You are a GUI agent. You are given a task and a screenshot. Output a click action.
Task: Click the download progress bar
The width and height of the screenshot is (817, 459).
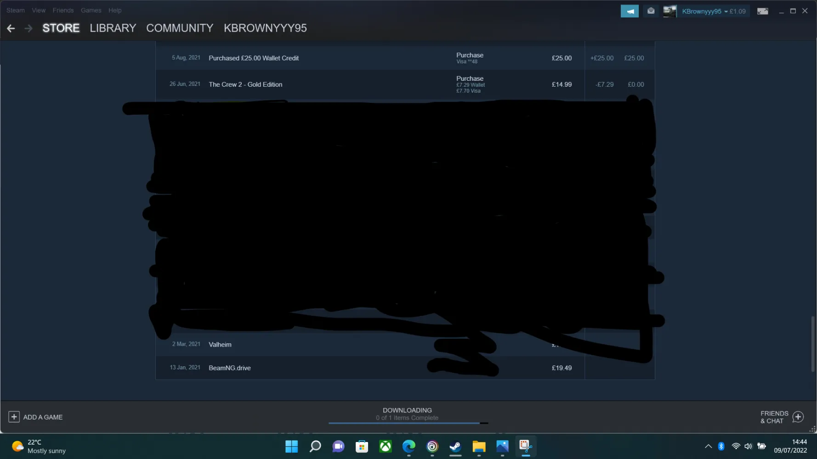(408, 423)
